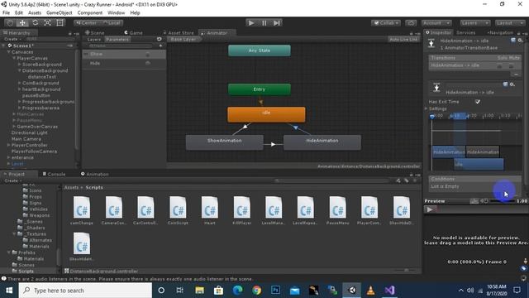
Task: Switch to the Game tab
Action: (134, 33)
